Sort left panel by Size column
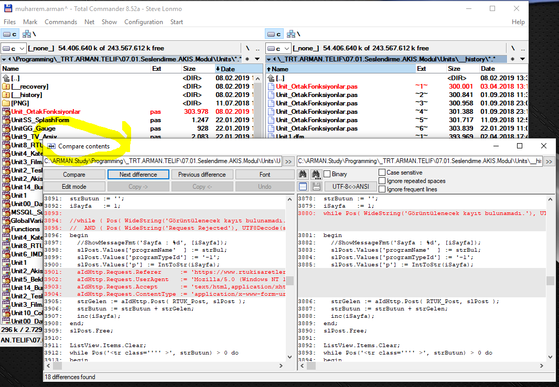This screenshot has width=559, height=387. tap(197, 69)
